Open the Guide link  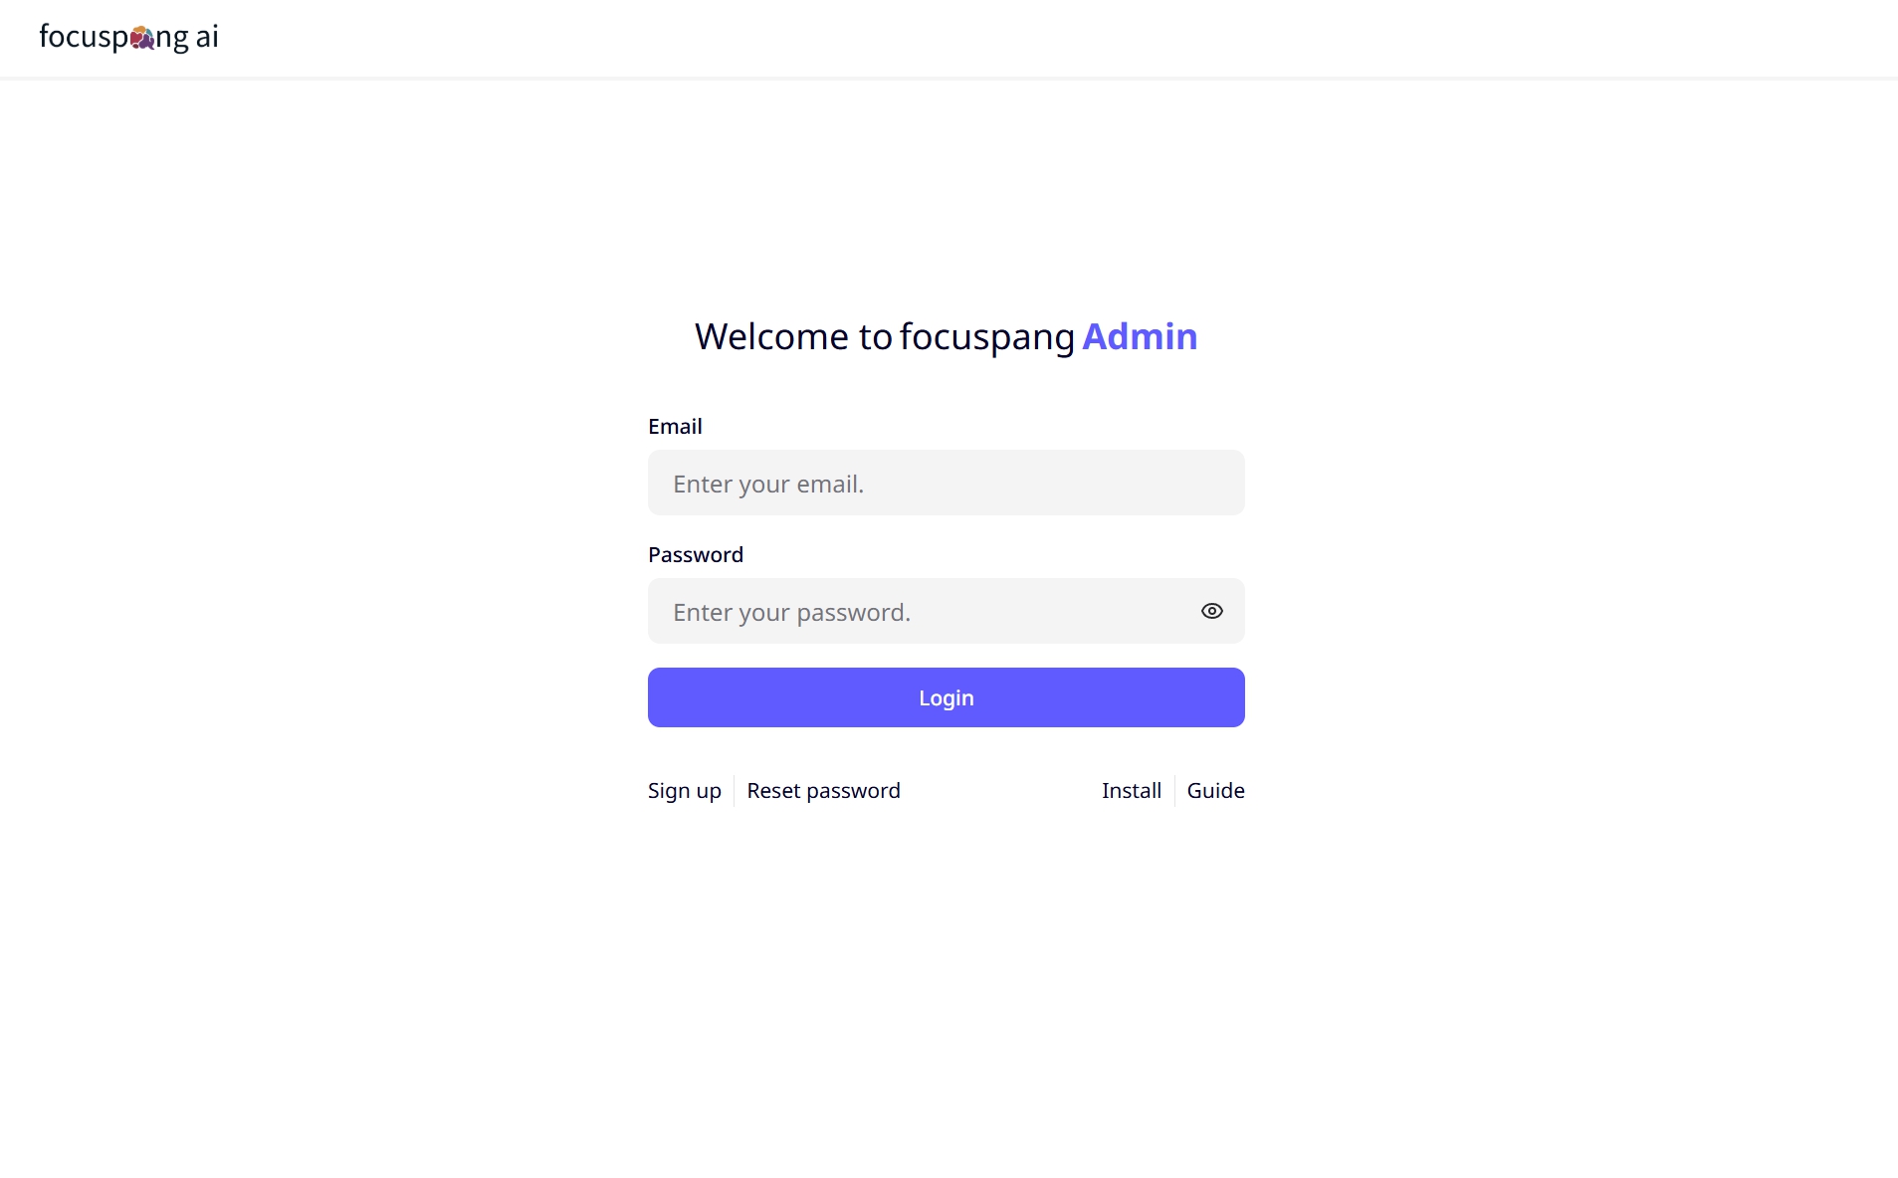click(1215, 791)
